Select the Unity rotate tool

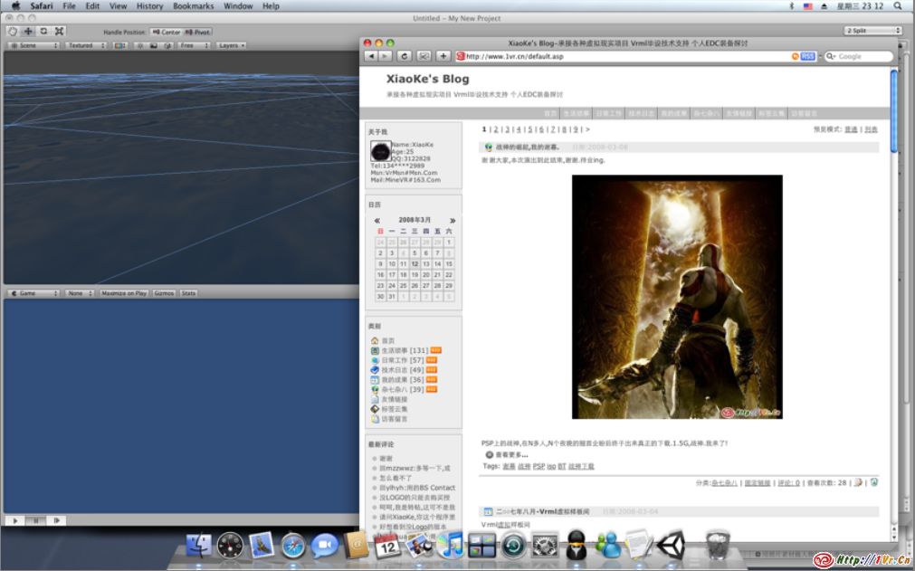point(43,31)
